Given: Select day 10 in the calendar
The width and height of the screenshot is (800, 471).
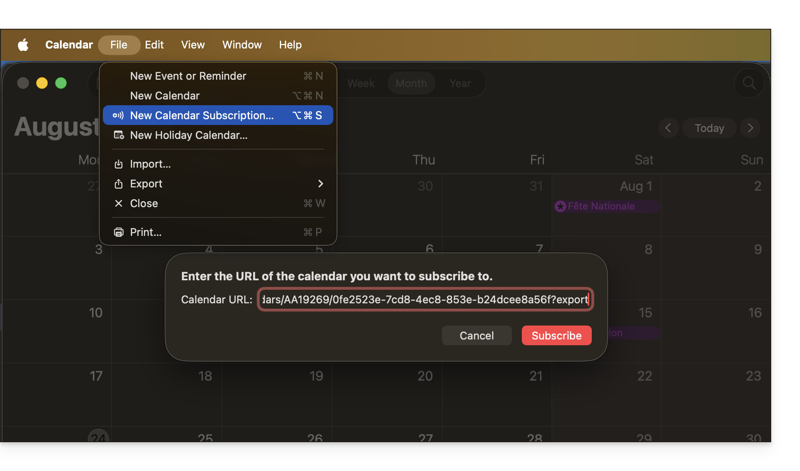Looking at the screenshot, I should 96,313.
